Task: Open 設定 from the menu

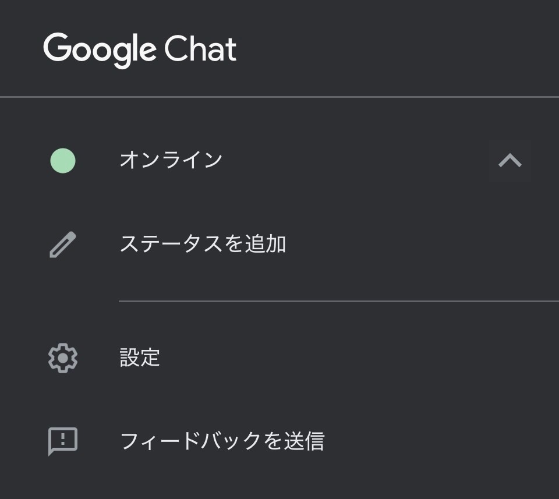Action: click(x=140, y=359)
